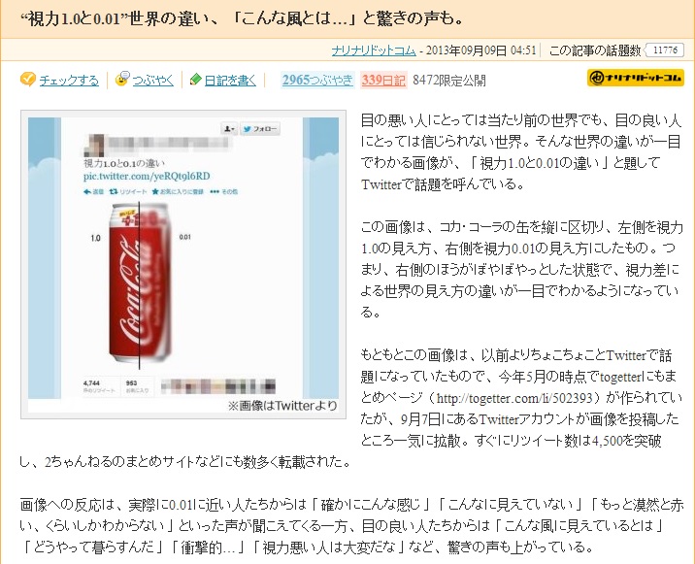
Task: Click the チェックする link
Action: point(69,81)
